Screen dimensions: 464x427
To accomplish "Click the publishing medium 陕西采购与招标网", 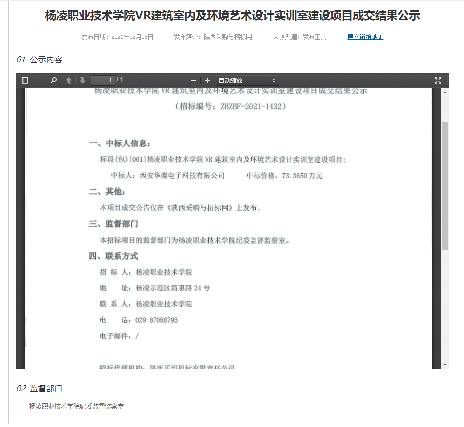I will [228, 37].
